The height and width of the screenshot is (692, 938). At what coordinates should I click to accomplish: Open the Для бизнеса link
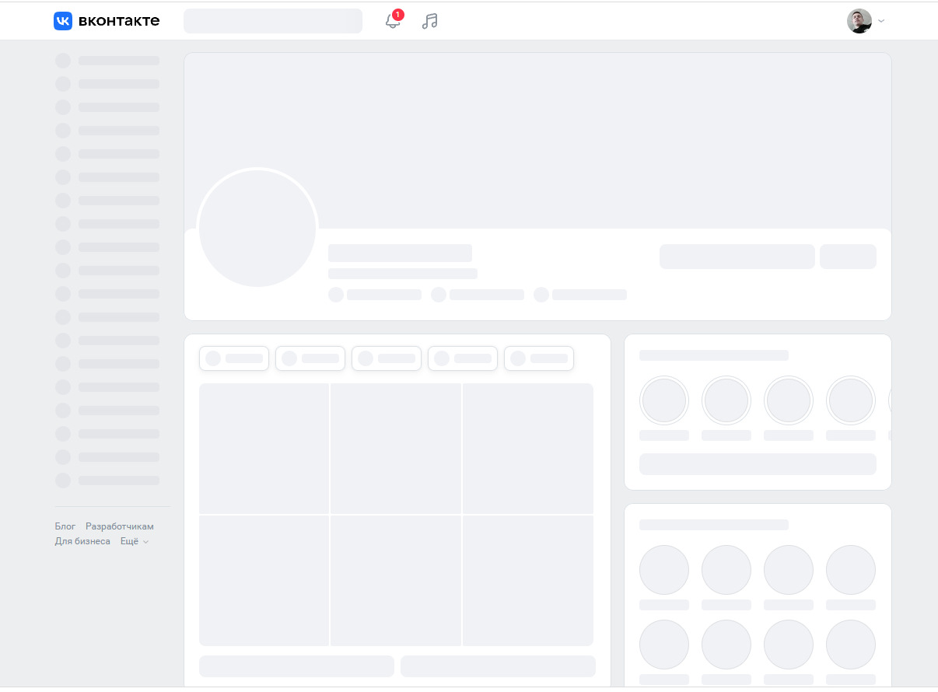pyautogui.click(x=82, y=541)
